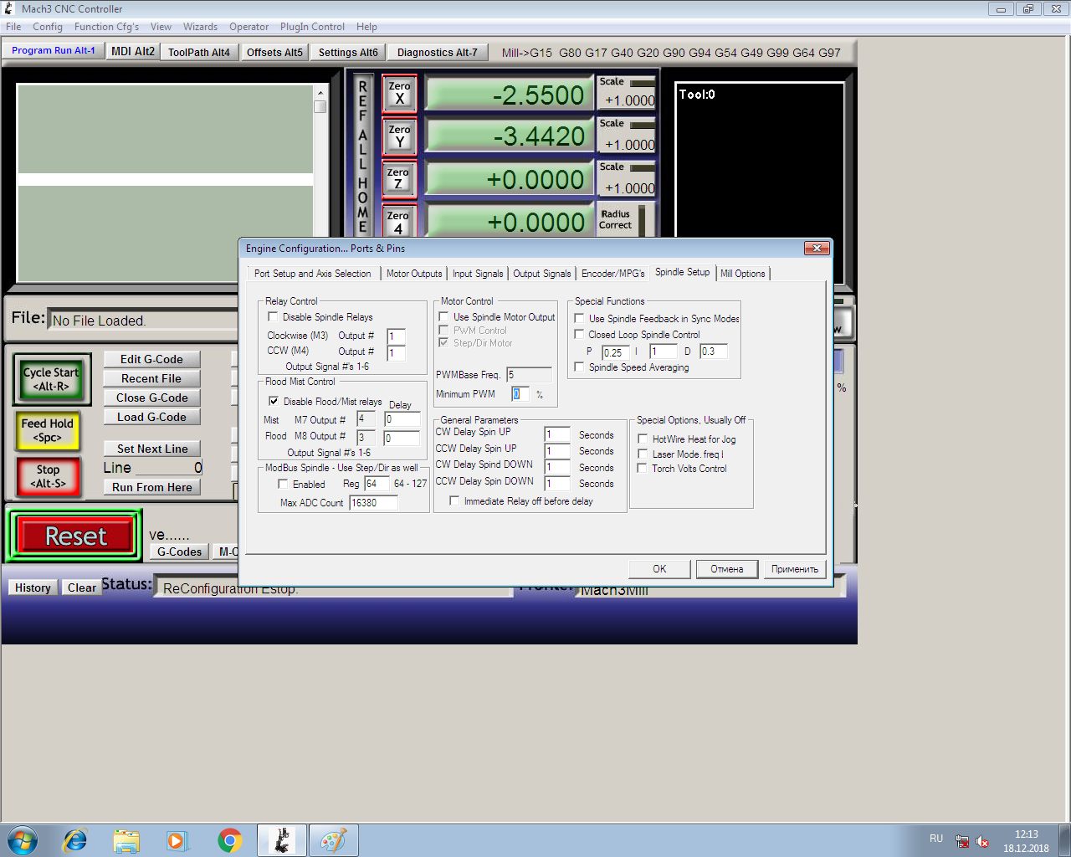Switch to Input Signals tab
Image resolution: width=1071 pixels, height=857 pixels.
478,274
